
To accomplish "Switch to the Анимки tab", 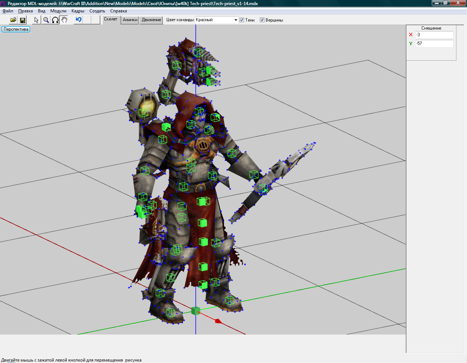I will [x=130, y=20].
